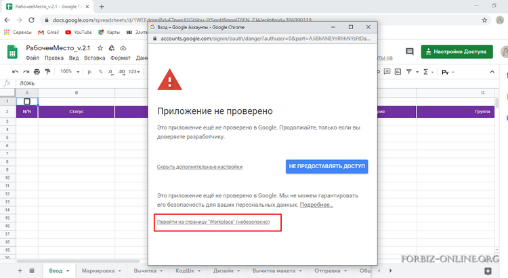This screenshot has width=508, height=278.
Task: Switch to the КодШк sheet tab
Action: (x=185, y=271)
